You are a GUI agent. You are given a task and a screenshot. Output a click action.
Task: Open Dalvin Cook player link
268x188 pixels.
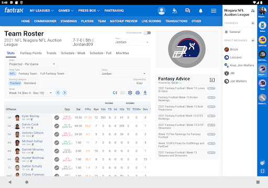coord(30,124)
